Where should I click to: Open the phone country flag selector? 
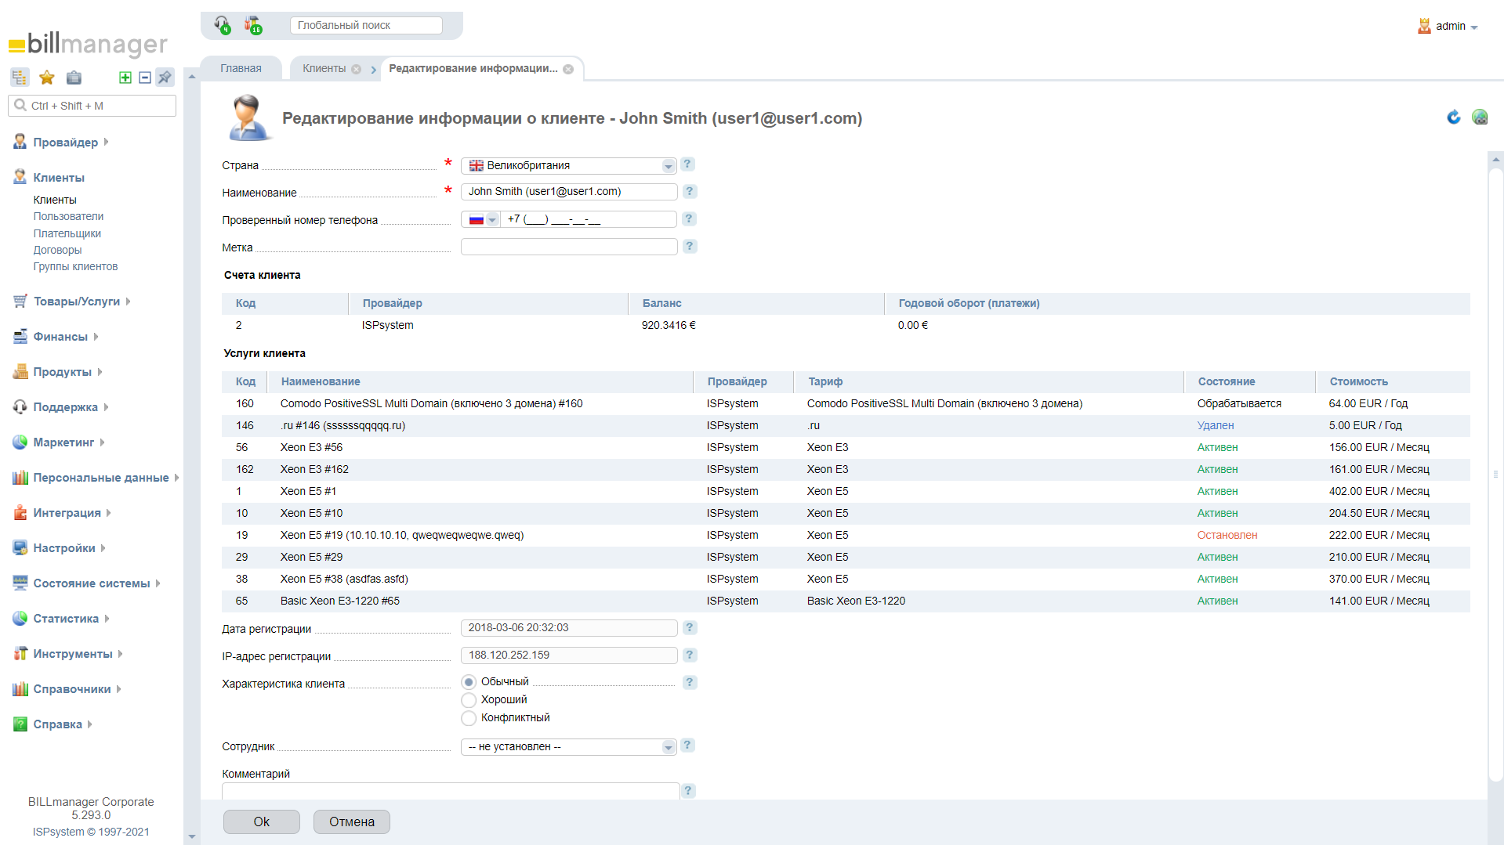(481, 220)
